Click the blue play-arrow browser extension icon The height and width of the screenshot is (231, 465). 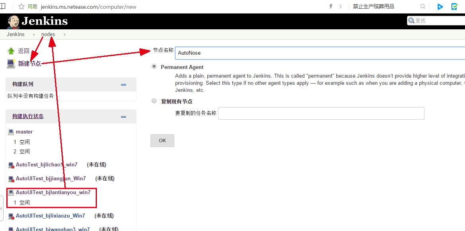tap(440, 6)
